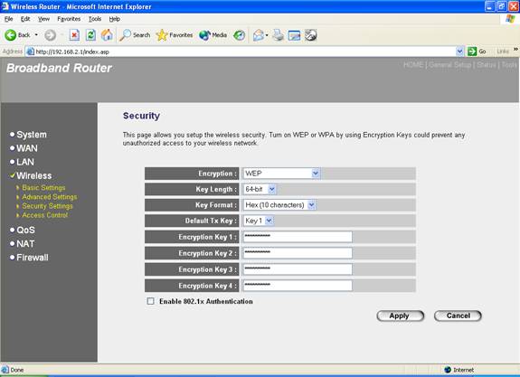Viewport: 520px width, 377px height.
Task: Click the Print printer icon
Action: pos(279,35)
